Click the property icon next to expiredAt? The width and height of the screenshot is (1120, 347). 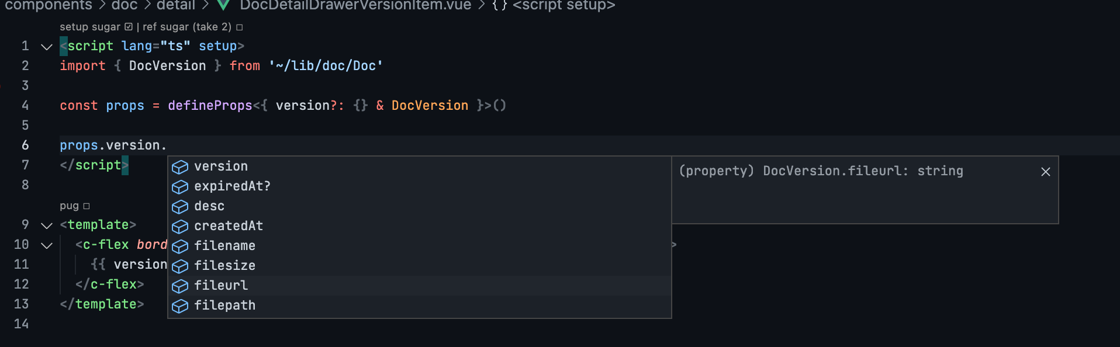[x=179, y=187]
